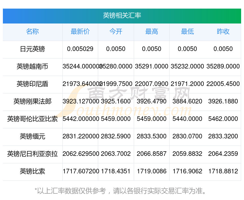244x200 pixels.
Task: Click open value 2832.5900
Action: (x=116, y=136)
